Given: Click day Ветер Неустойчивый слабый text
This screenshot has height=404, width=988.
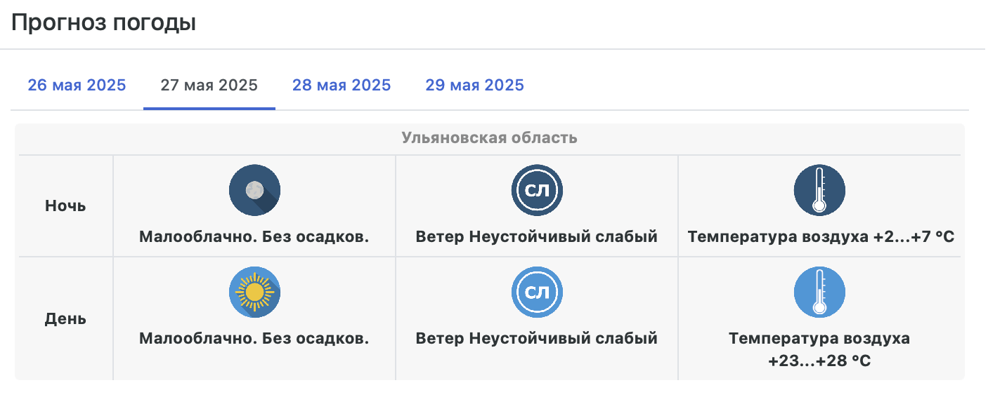Looking at the screenshot, I should click(537, 339).
